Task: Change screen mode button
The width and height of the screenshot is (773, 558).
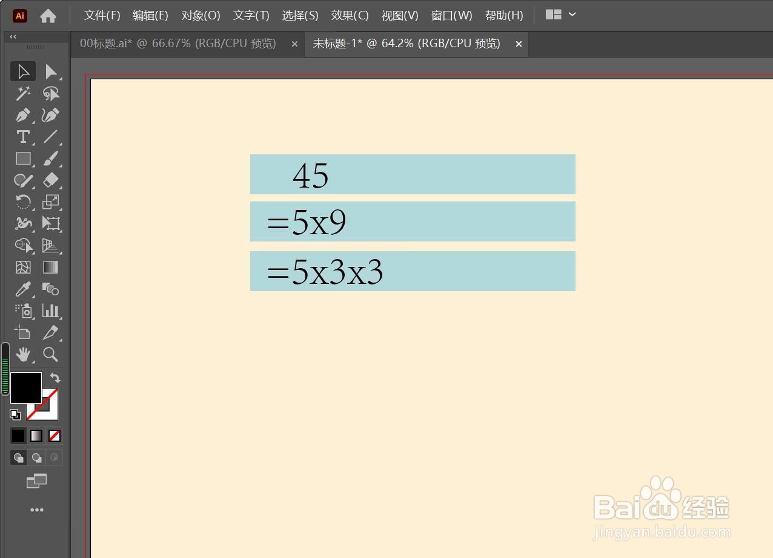Action: coord(36,481)
